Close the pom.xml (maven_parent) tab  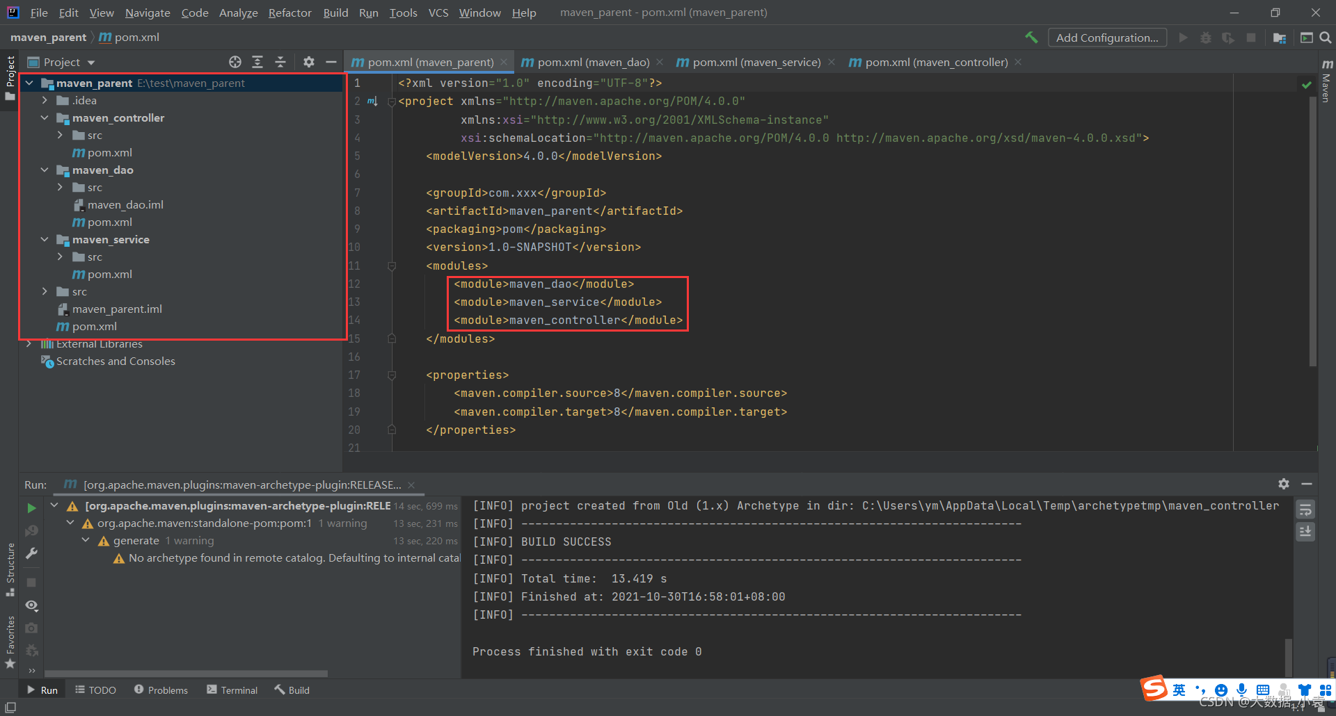pos(504,62)
